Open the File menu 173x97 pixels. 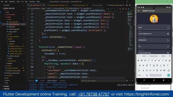(x=2, y=2)
